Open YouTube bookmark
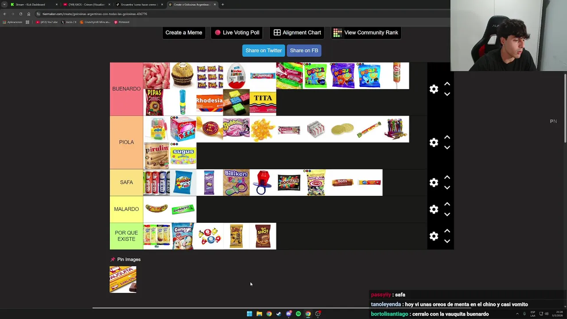Screen dimensions: 567x319 coord(47,22)
